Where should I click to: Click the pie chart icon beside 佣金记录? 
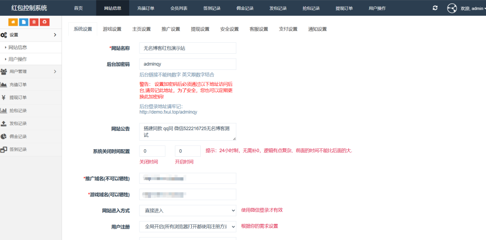4,136
